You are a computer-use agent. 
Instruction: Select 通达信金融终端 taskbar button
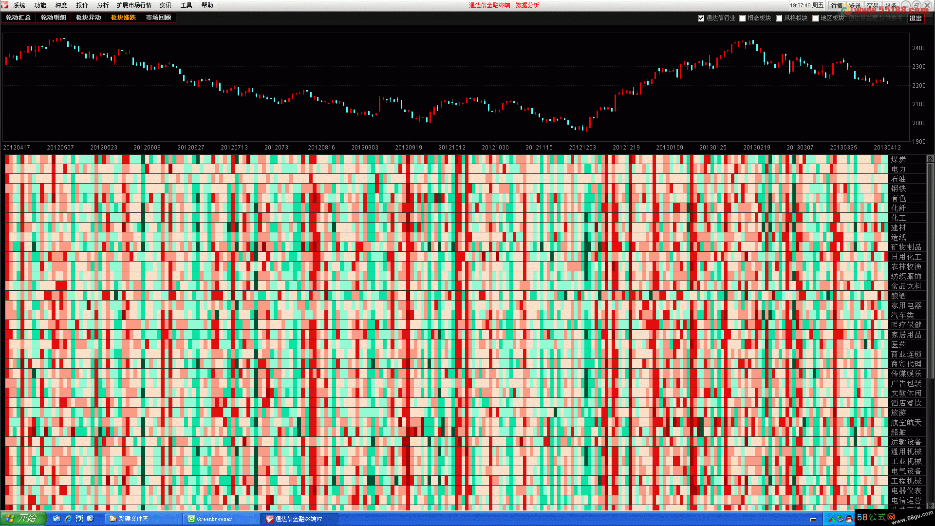pos(300,519)
